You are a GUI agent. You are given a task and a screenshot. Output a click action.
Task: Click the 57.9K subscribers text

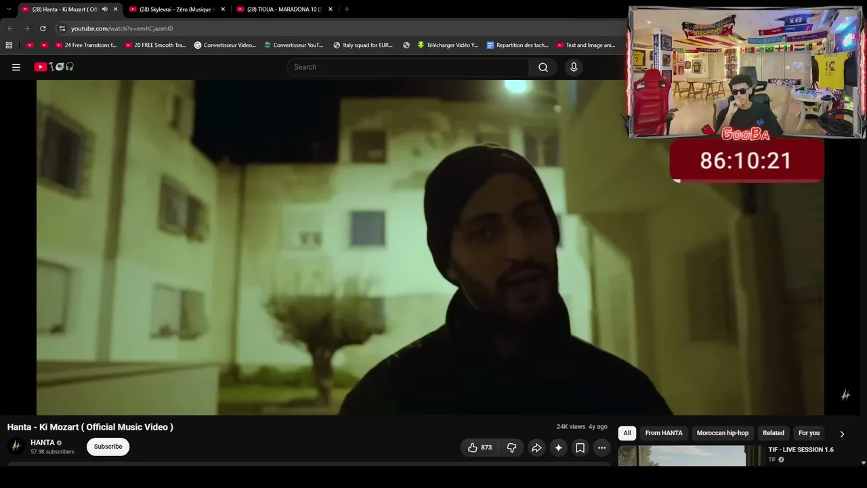52,452
